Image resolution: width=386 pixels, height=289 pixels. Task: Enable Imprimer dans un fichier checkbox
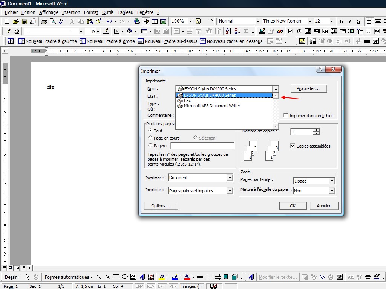pos(286,115)
